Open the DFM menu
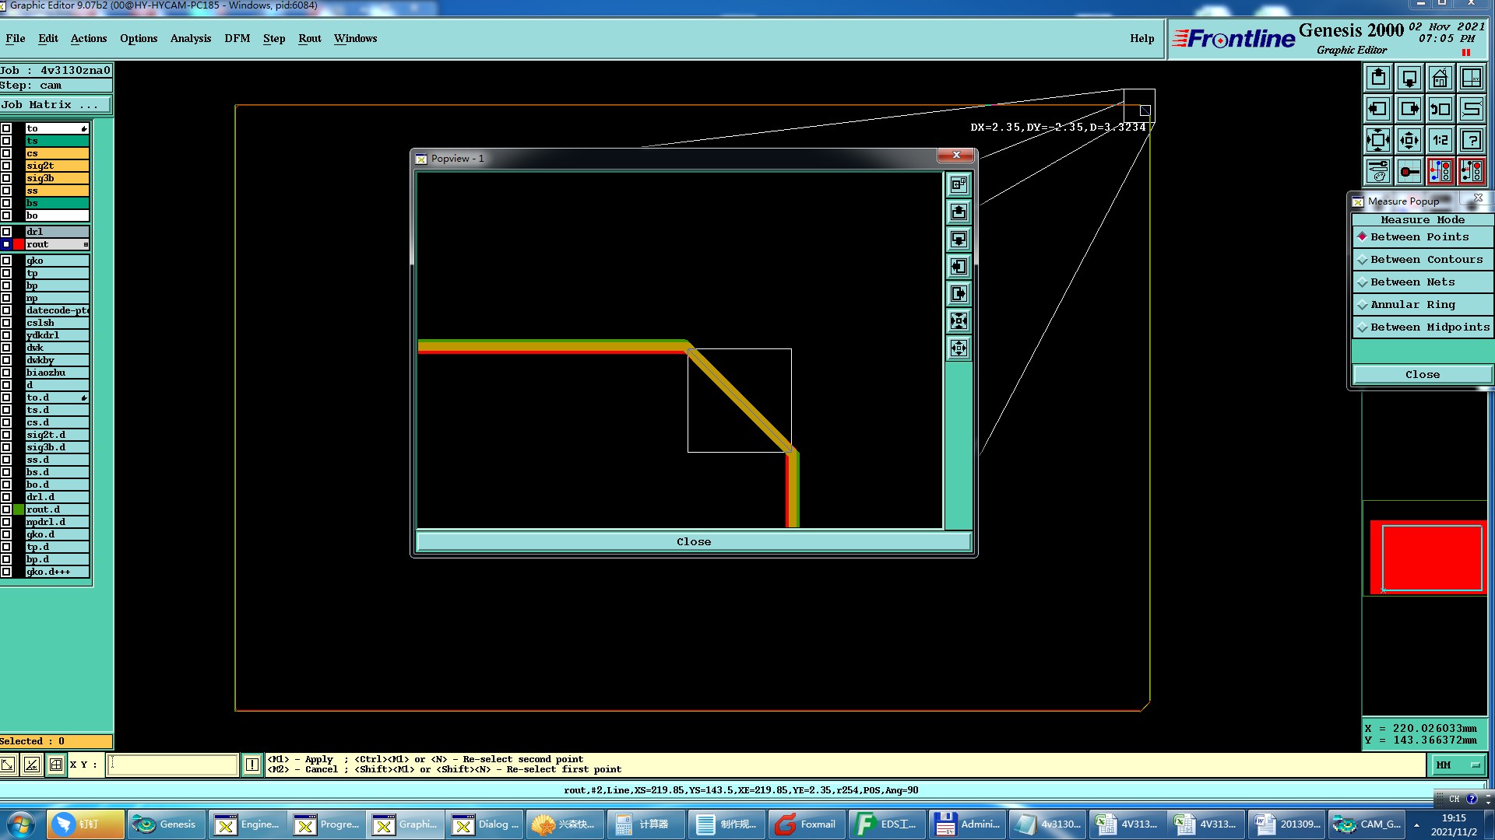The height and width of the screenshot is (840, 1495). (x=237, y=39)
